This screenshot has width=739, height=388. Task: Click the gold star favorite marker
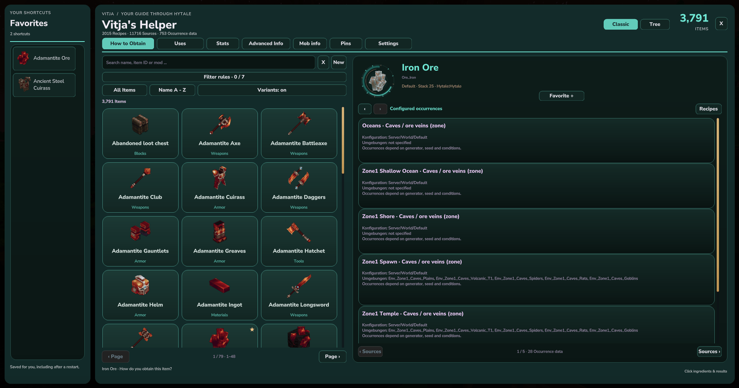point(252,330)
